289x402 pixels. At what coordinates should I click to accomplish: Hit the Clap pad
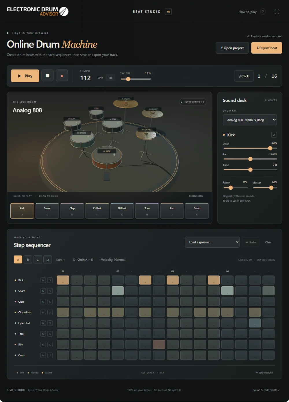coord(72,211)
